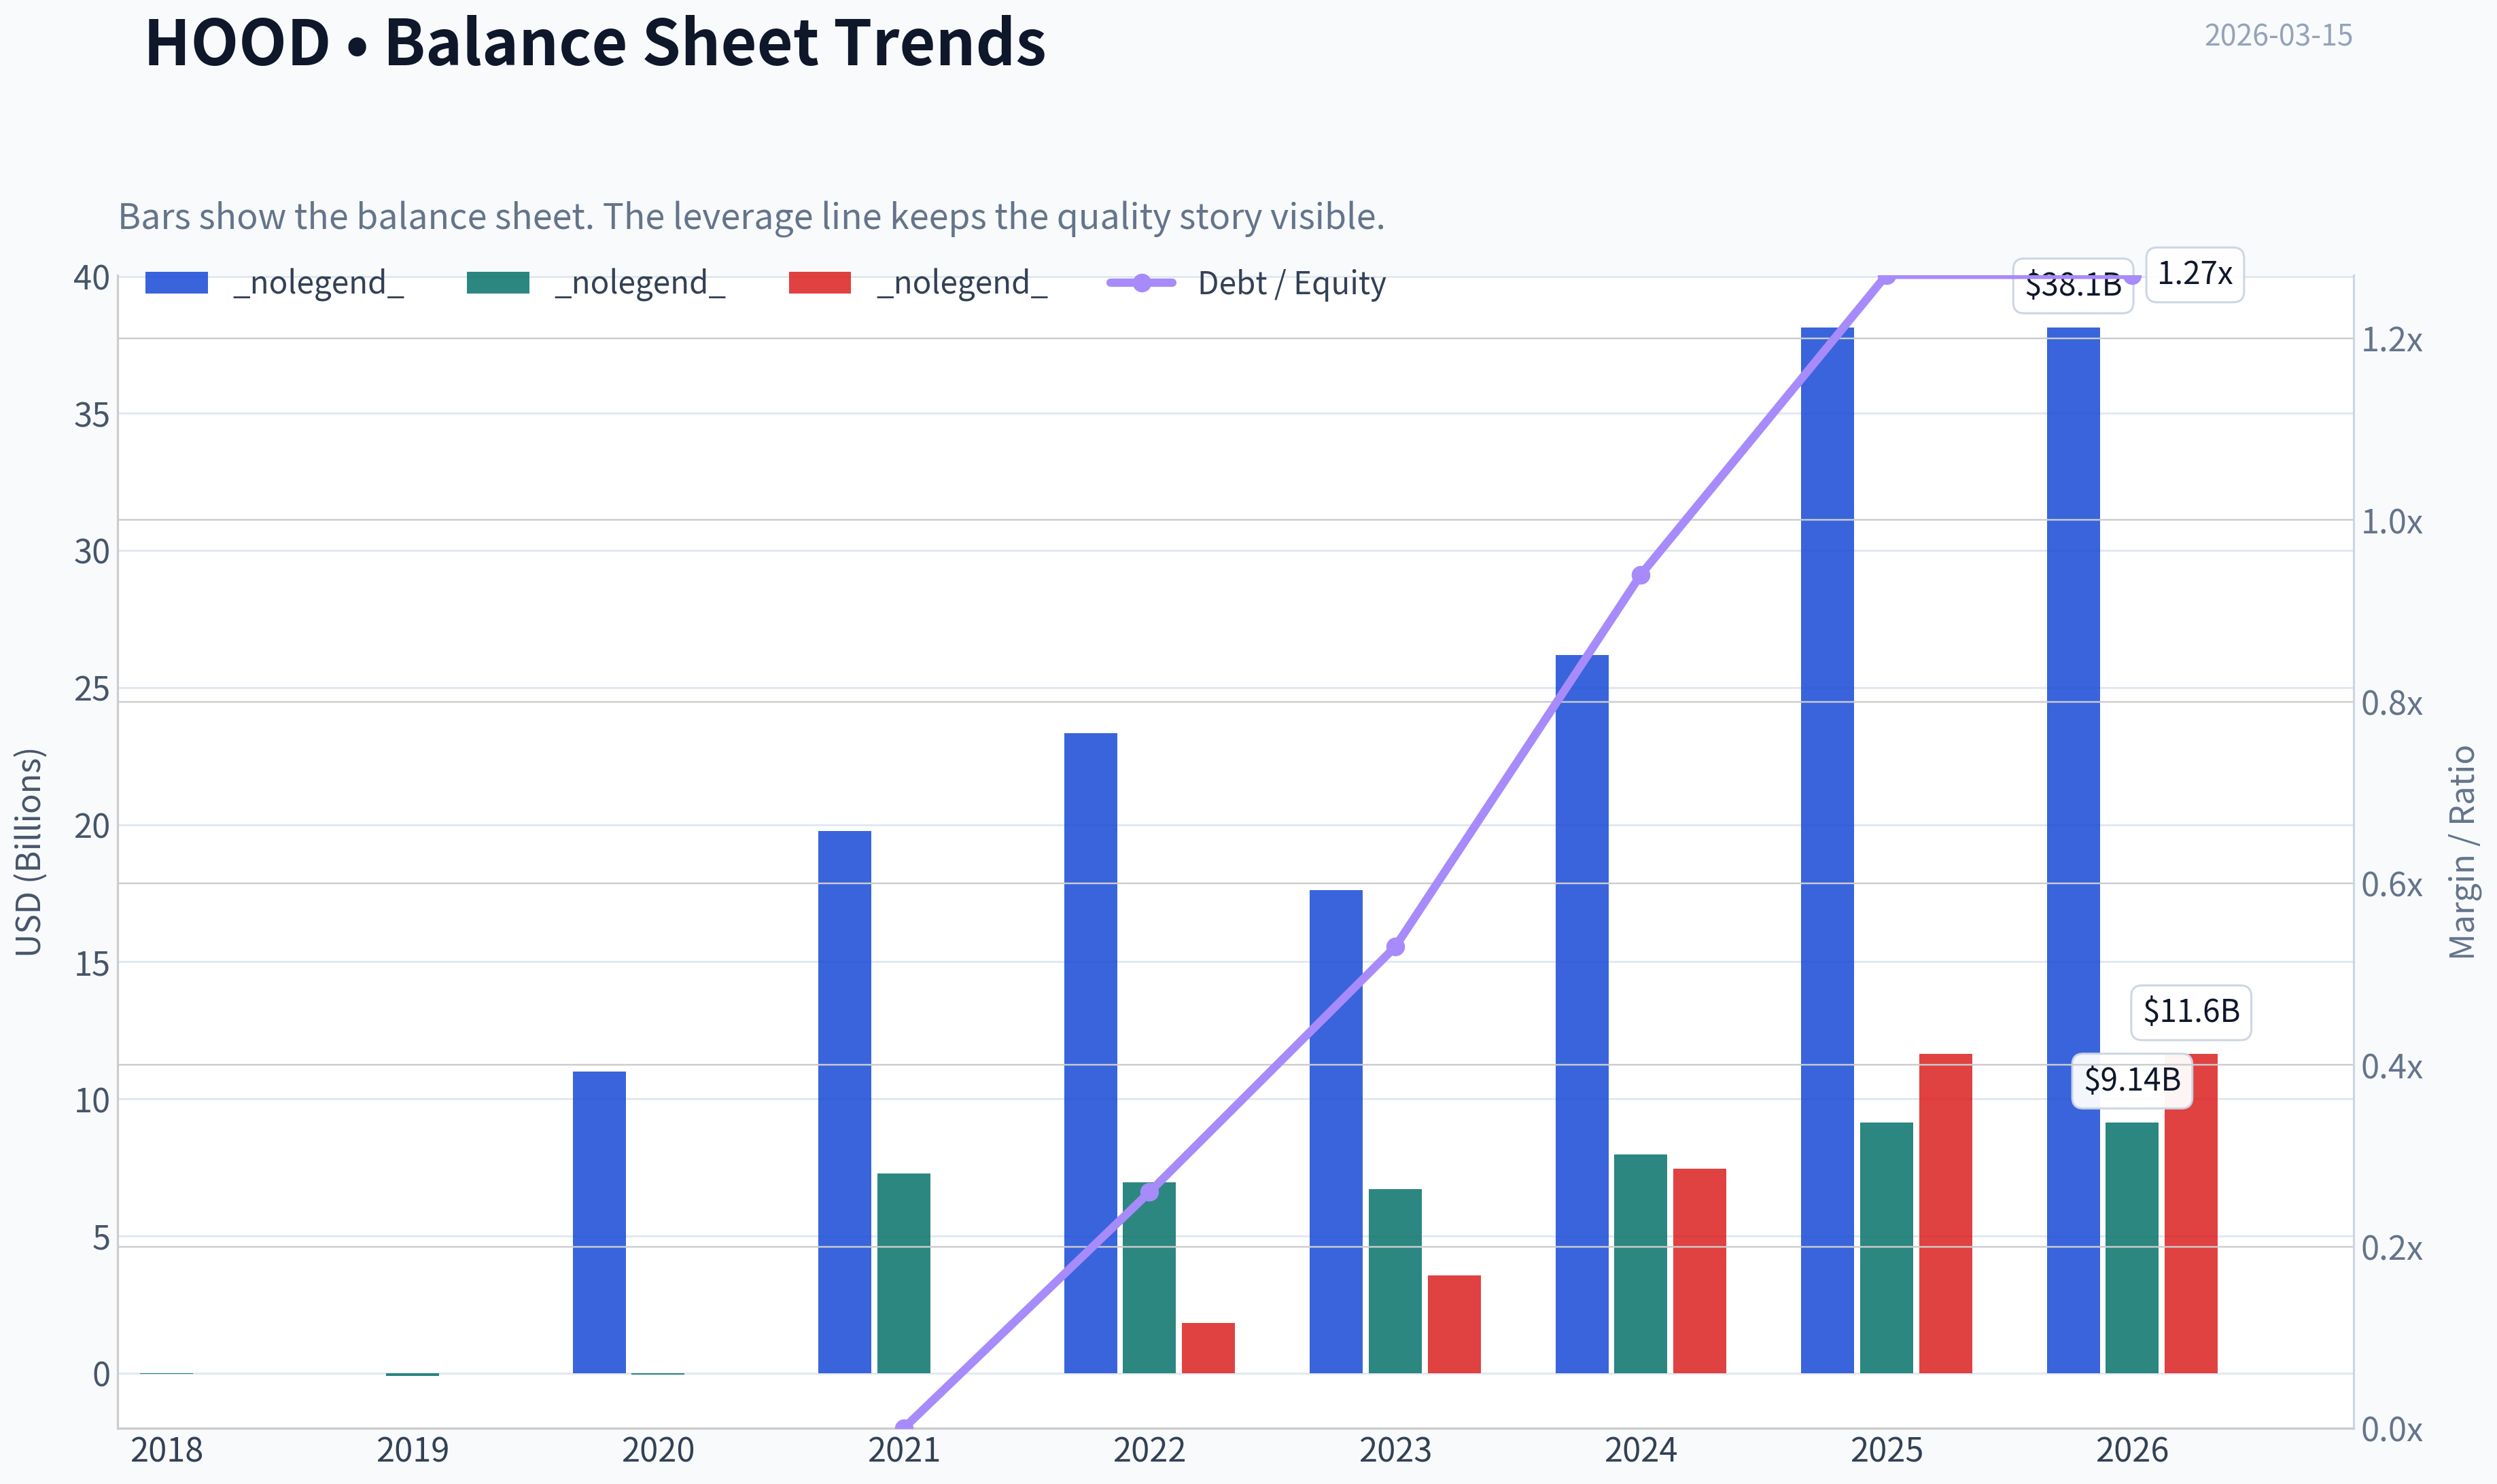Click the 2018 x-axis label
This screenshot has width=2497, height=1484.
coord(166,1450)
